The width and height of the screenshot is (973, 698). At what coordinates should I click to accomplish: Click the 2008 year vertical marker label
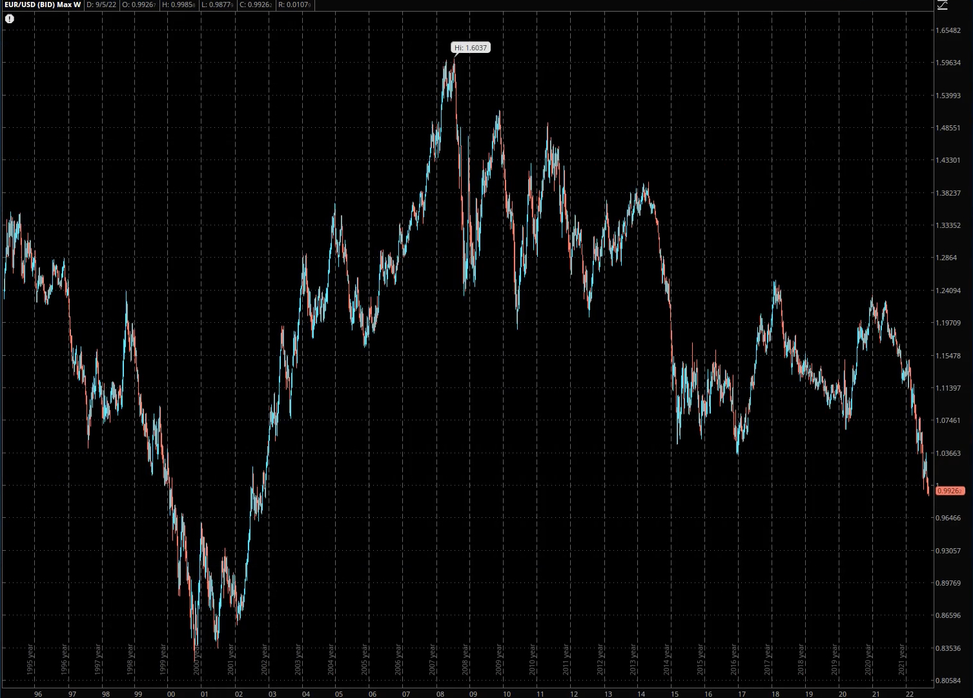467,659
